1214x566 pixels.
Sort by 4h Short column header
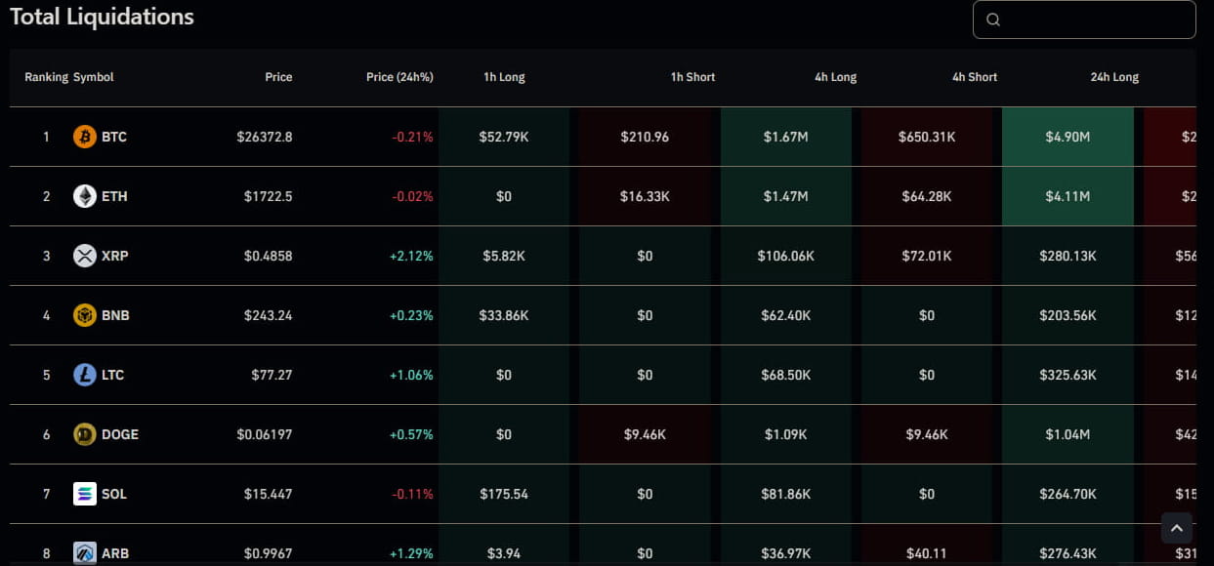pos(975,77)
